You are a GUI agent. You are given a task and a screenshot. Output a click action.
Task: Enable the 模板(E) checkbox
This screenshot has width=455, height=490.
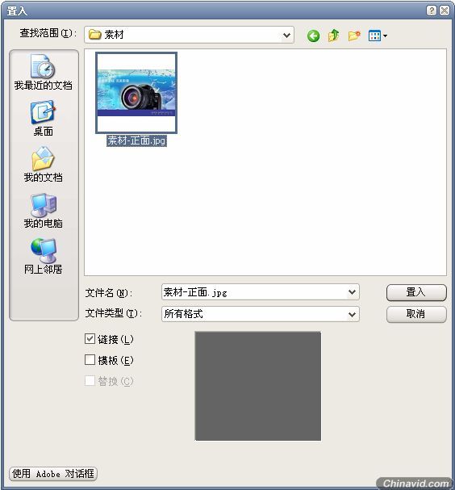click(x=90, y=360)
